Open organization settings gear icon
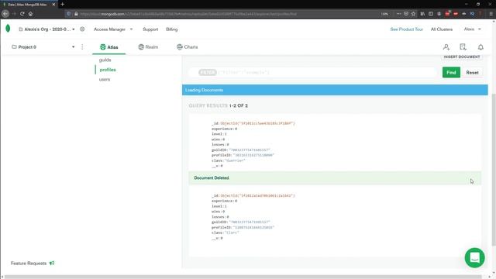496x279 pixels. click(82, 29)
